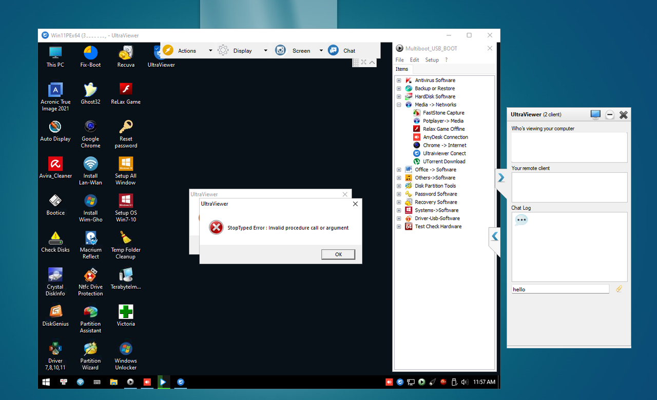Expand the HardDisk Software tree node
The height and width of the screenshot is (400, 657).
(x=399, y=96)
